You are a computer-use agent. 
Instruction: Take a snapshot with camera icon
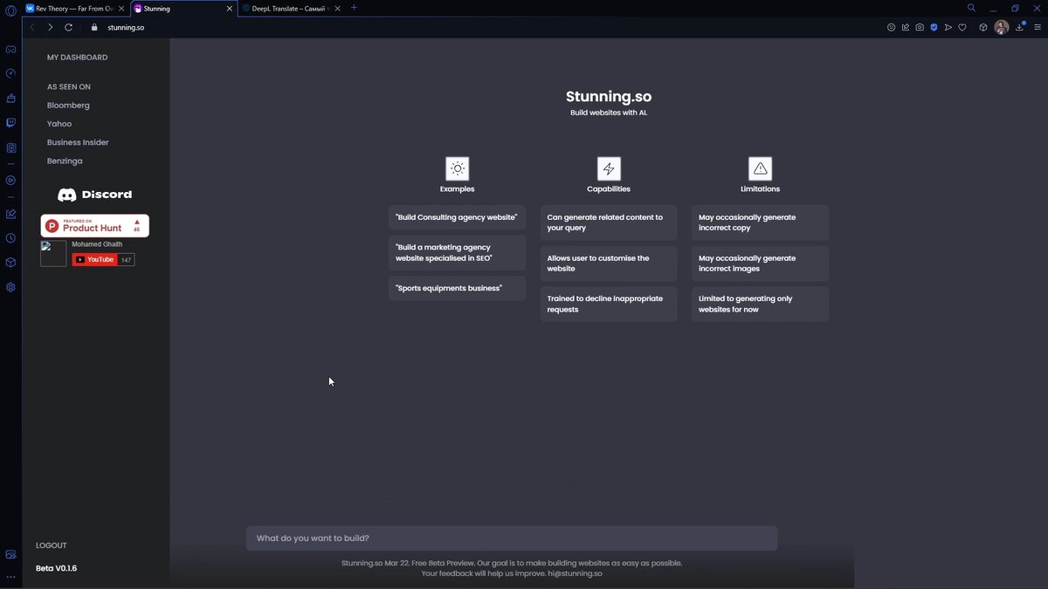click(920, 27)
